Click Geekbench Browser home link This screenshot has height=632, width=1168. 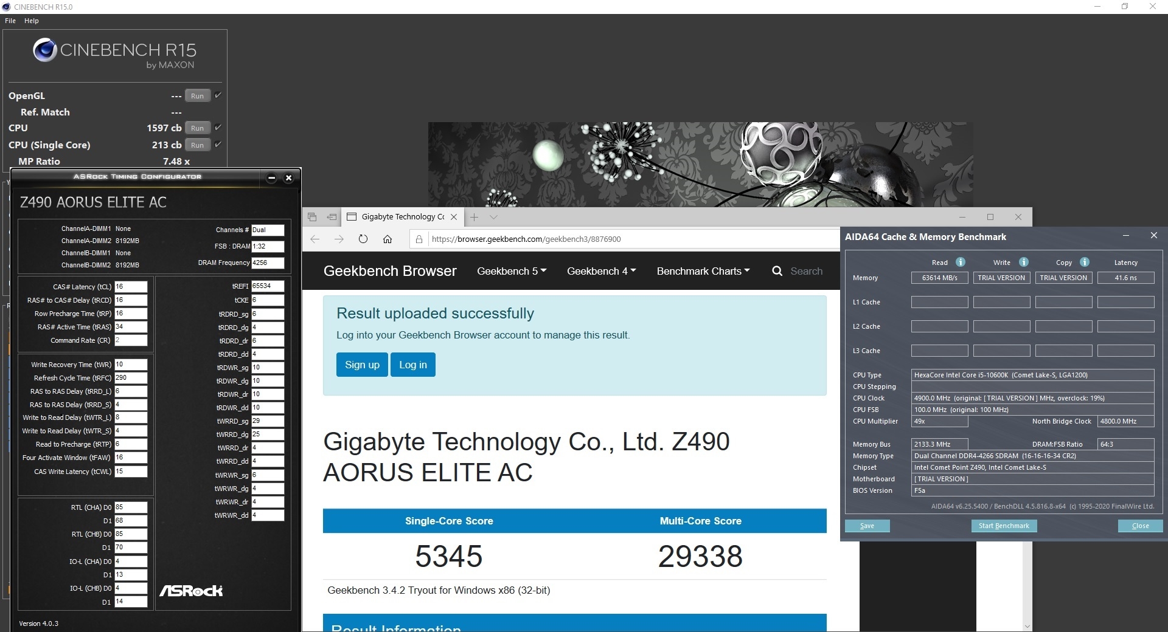(390, 271)
